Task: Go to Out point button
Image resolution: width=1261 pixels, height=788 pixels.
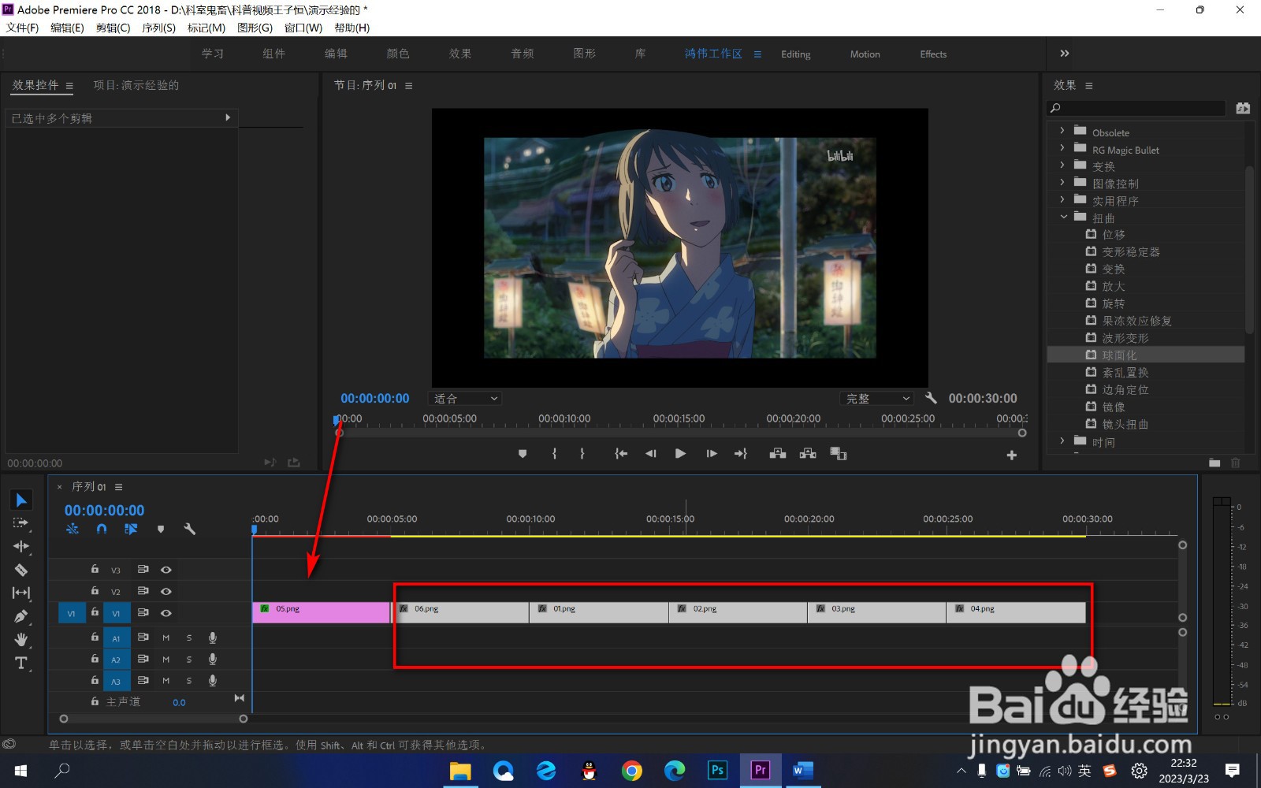Action: tap(741, 454)
